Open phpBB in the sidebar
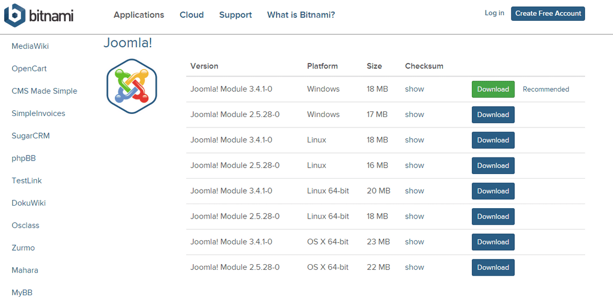 24,158
